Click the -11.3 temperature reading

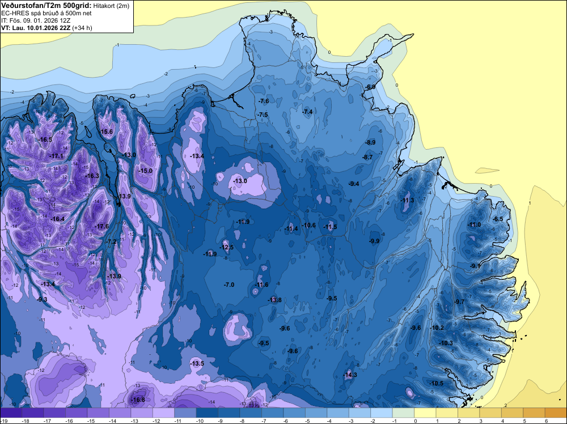pos(407,200)
